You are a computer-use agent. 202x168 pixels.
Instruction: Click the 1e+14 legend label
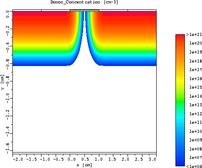[196, 96]
